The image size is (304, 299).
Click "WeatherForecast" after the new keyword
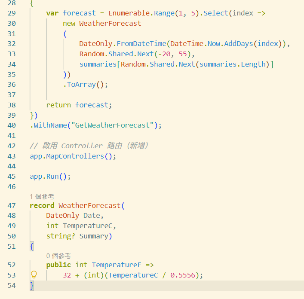110,24
